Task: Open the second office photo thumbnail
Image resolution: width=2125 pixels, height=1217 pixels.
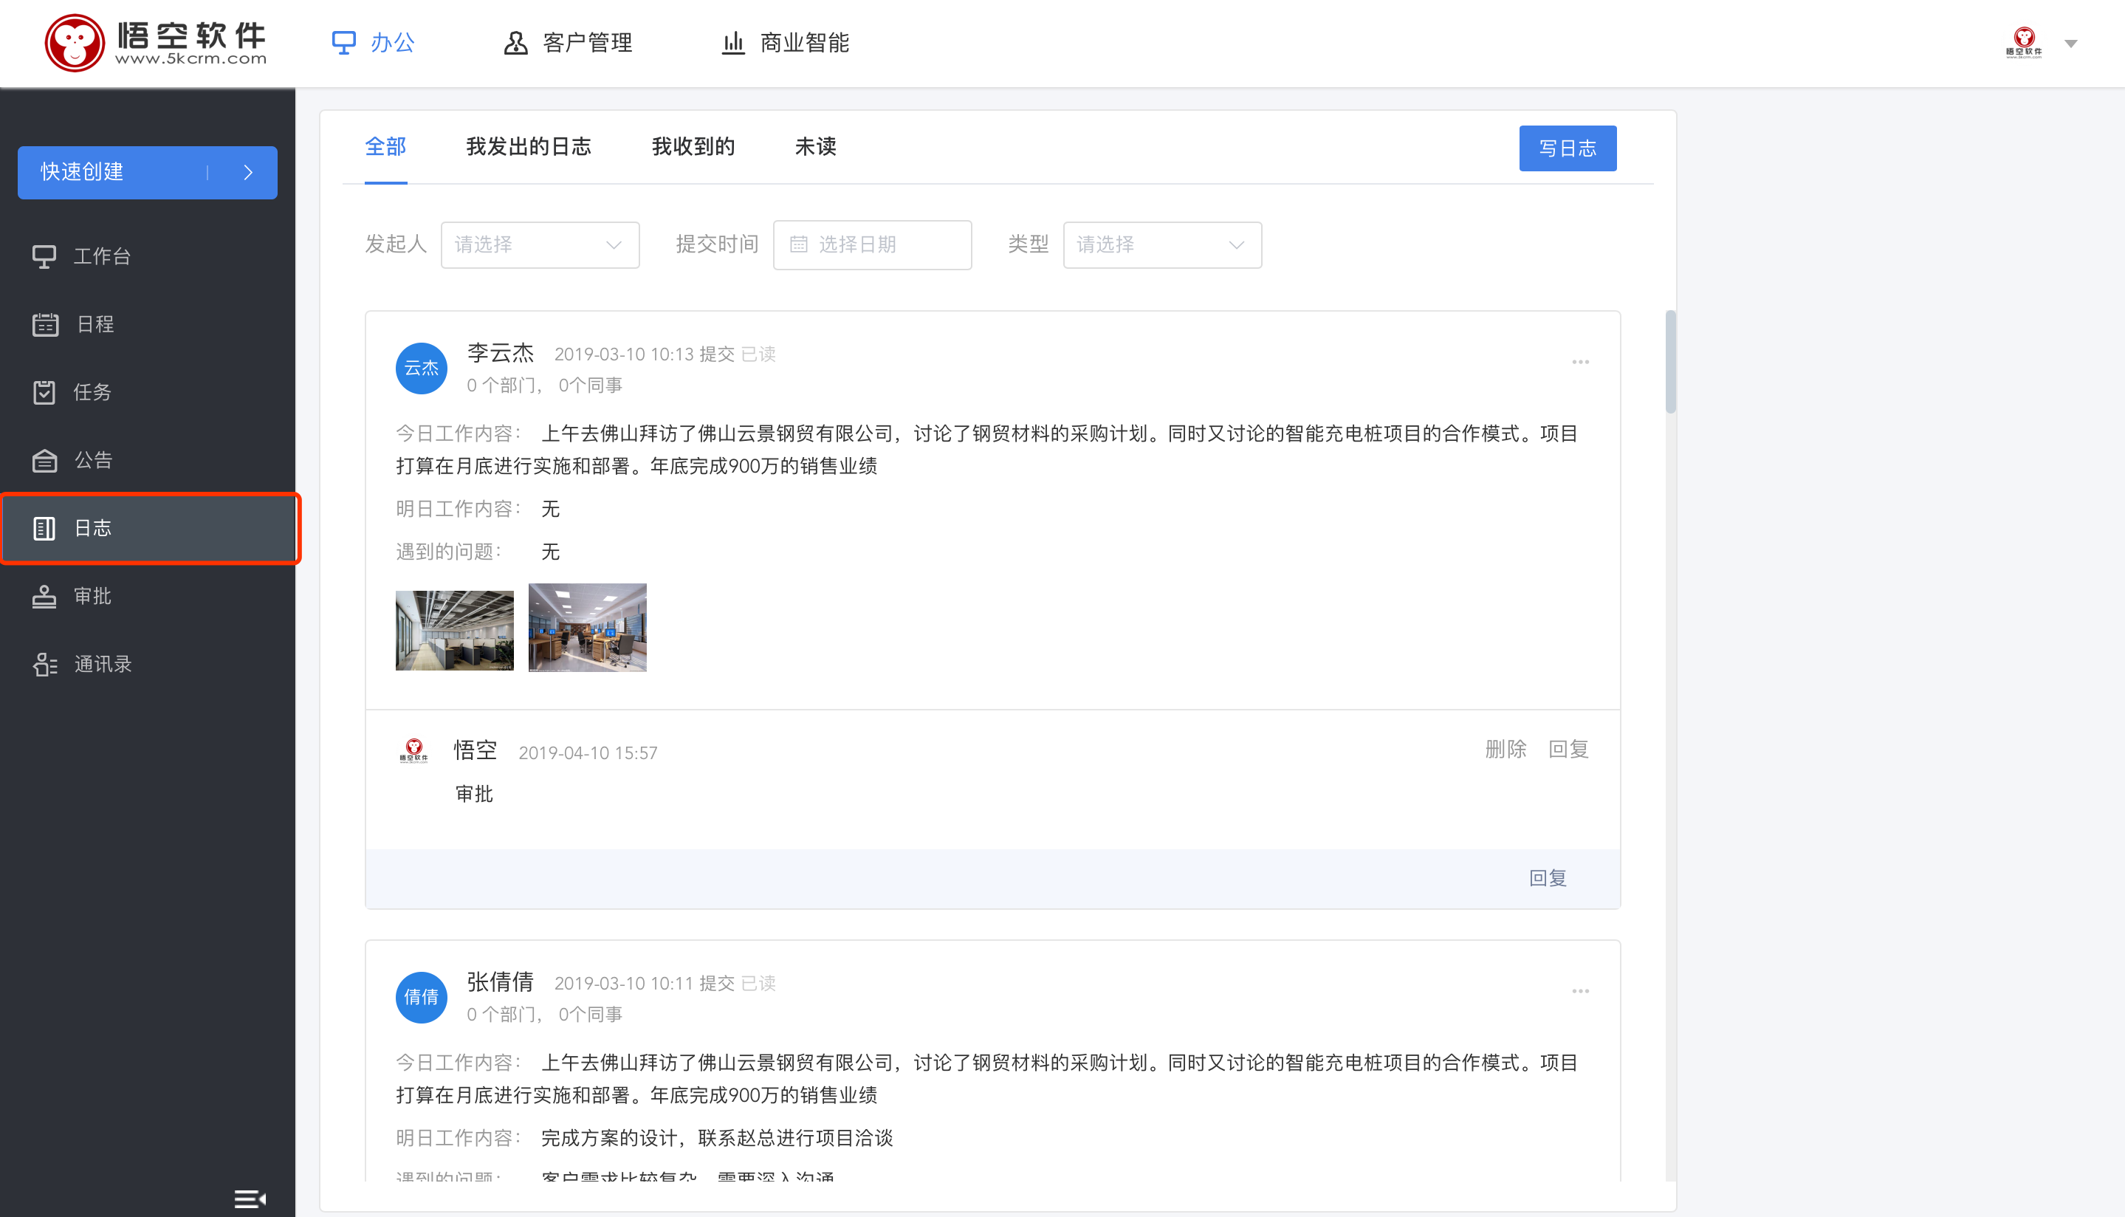Action: click(588, 628)
